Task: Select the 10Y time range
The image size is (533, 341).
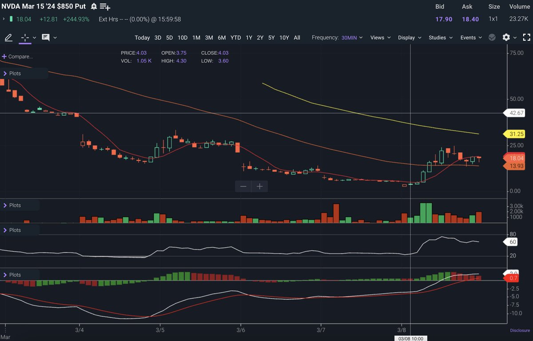Action: 284,38
